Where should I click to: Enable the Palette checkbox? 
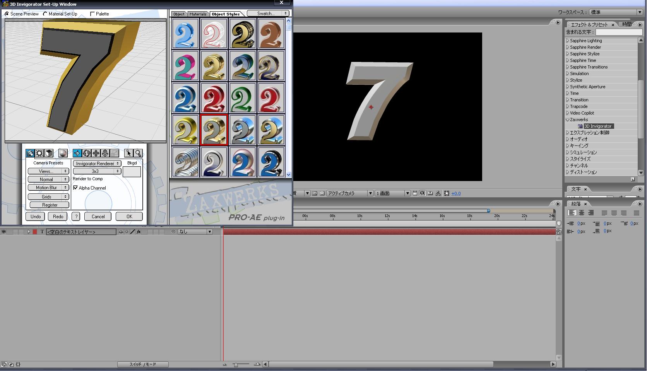[x=92, y=14]
